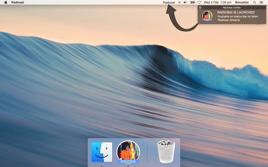
Task: Click the four-arrow status icon in menu bar
Action: point(179,2)
